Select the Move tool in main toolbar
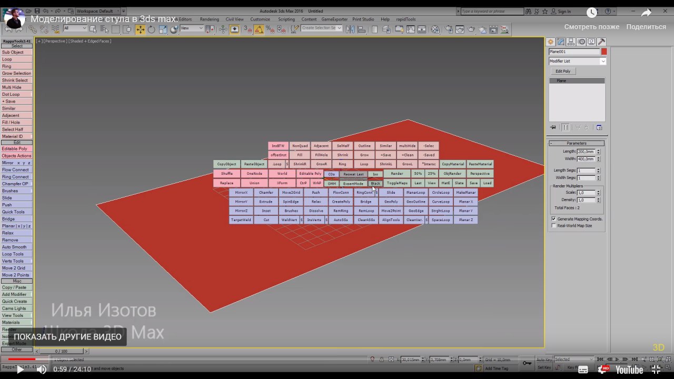 tap(140, 29)
